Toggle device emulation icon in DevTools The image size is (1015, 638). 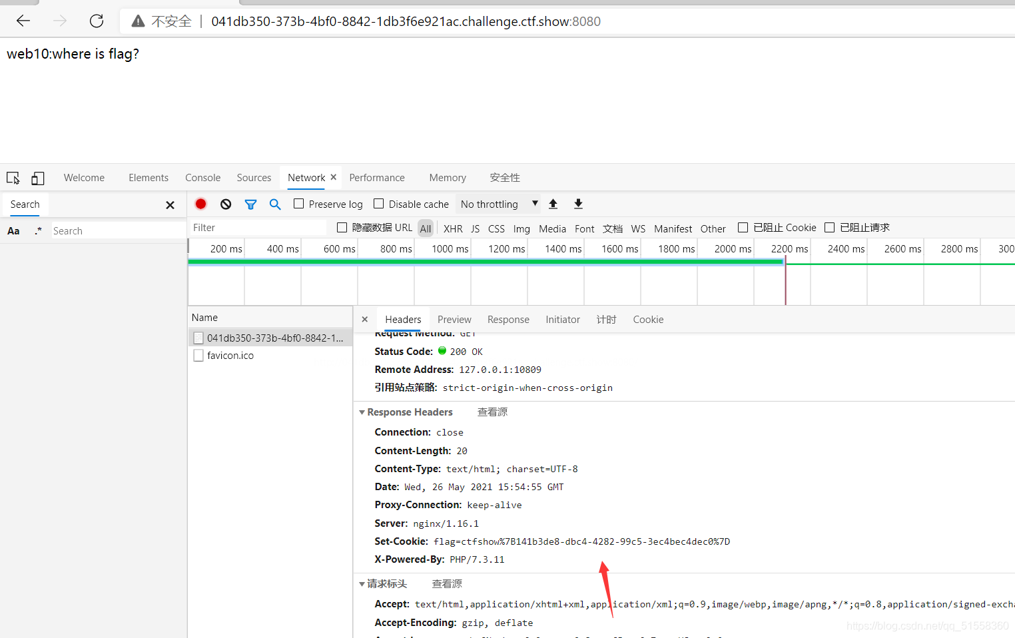click(38, 178)
